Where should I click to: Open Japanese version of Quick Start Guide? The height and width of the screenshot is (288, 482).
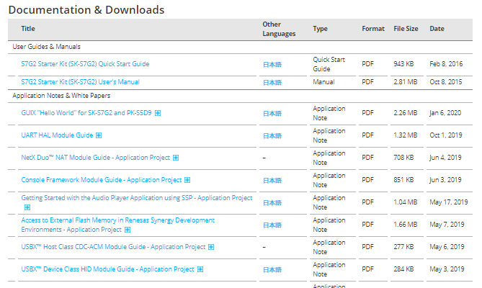272,65
